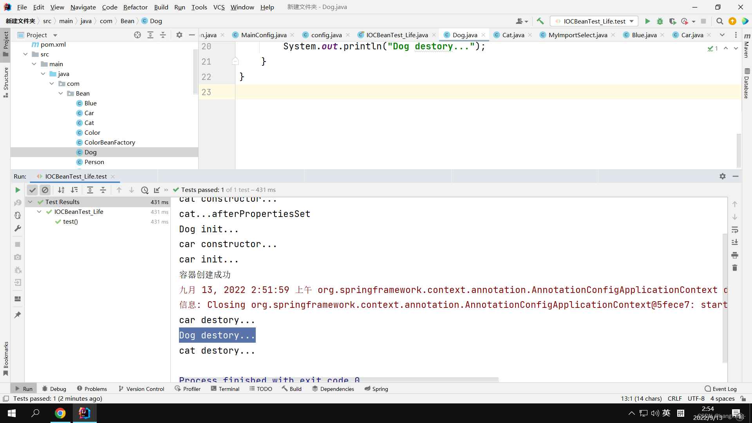Open the IOCBeanTest_Life.test run configuration dropdown
The width and height of the screenshot is (752, 423).
click(594, 21)
